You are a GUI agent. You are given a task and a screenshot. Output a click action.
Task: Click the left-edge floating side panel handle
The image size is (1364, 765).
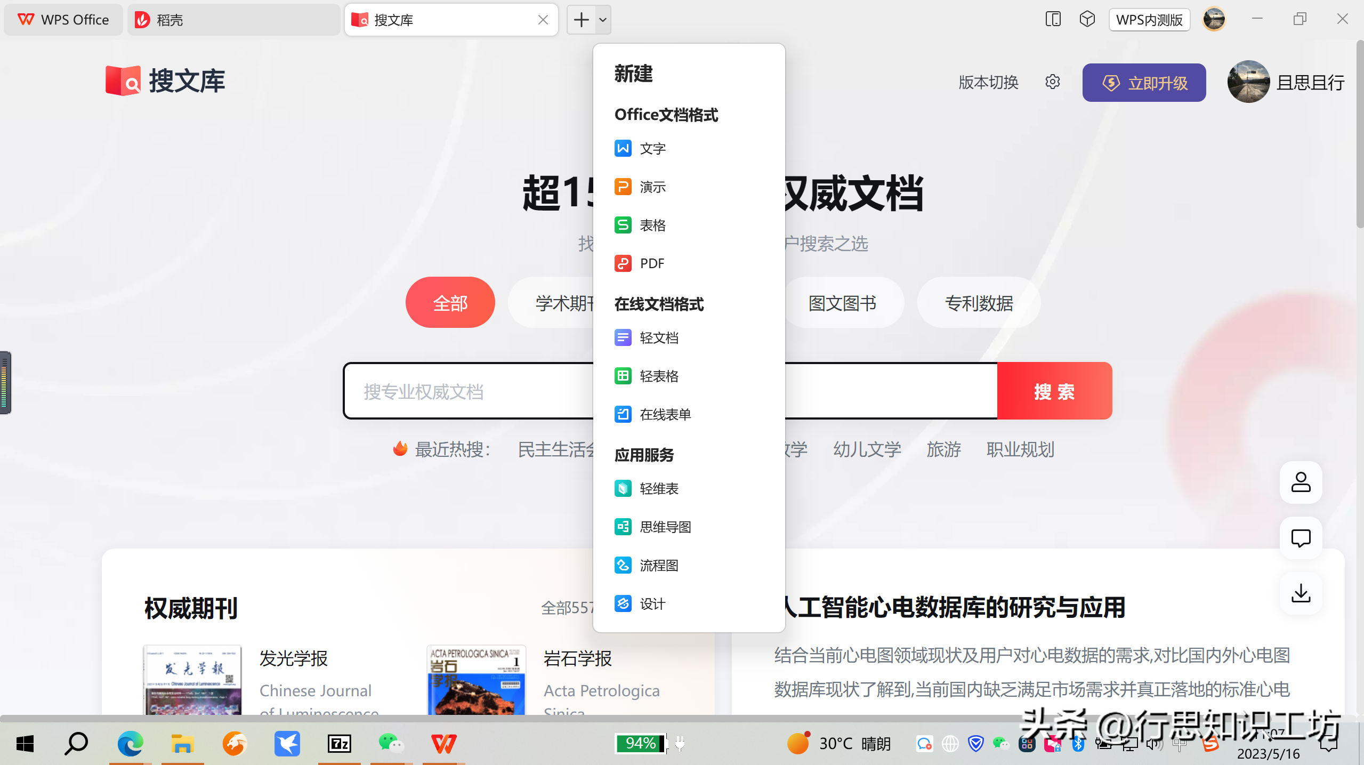click(x=5, y=383)
